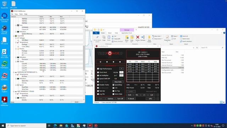227x128 pixels.
Task: Collapse the Intel N100 tree node
Action: pos(14,36)
